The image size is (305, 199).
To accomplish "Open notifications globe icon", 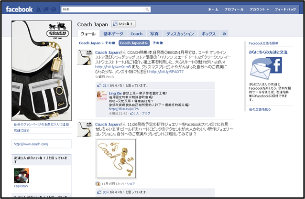I will point(54,10).
